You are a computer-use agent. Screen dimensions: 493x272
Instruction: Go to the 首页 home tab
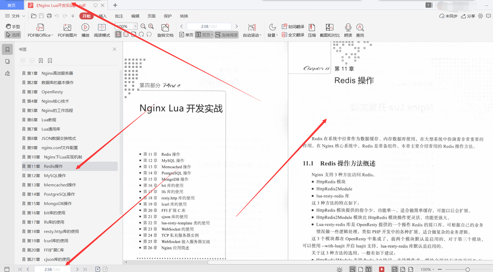click(12, 5)
